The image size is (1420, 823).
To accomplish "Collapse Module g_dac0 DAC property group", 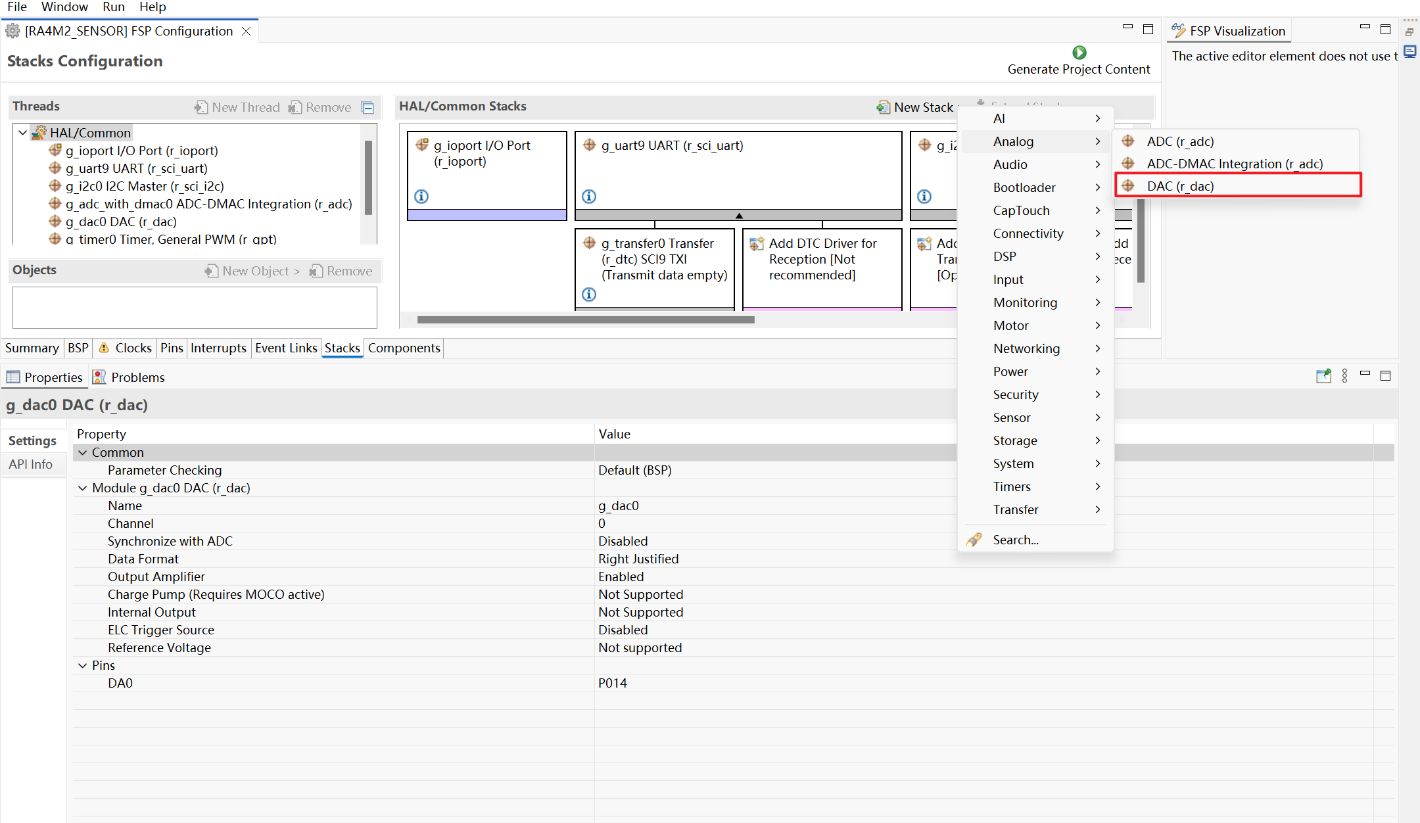I will pyautogui.click(x=83, y=488).
